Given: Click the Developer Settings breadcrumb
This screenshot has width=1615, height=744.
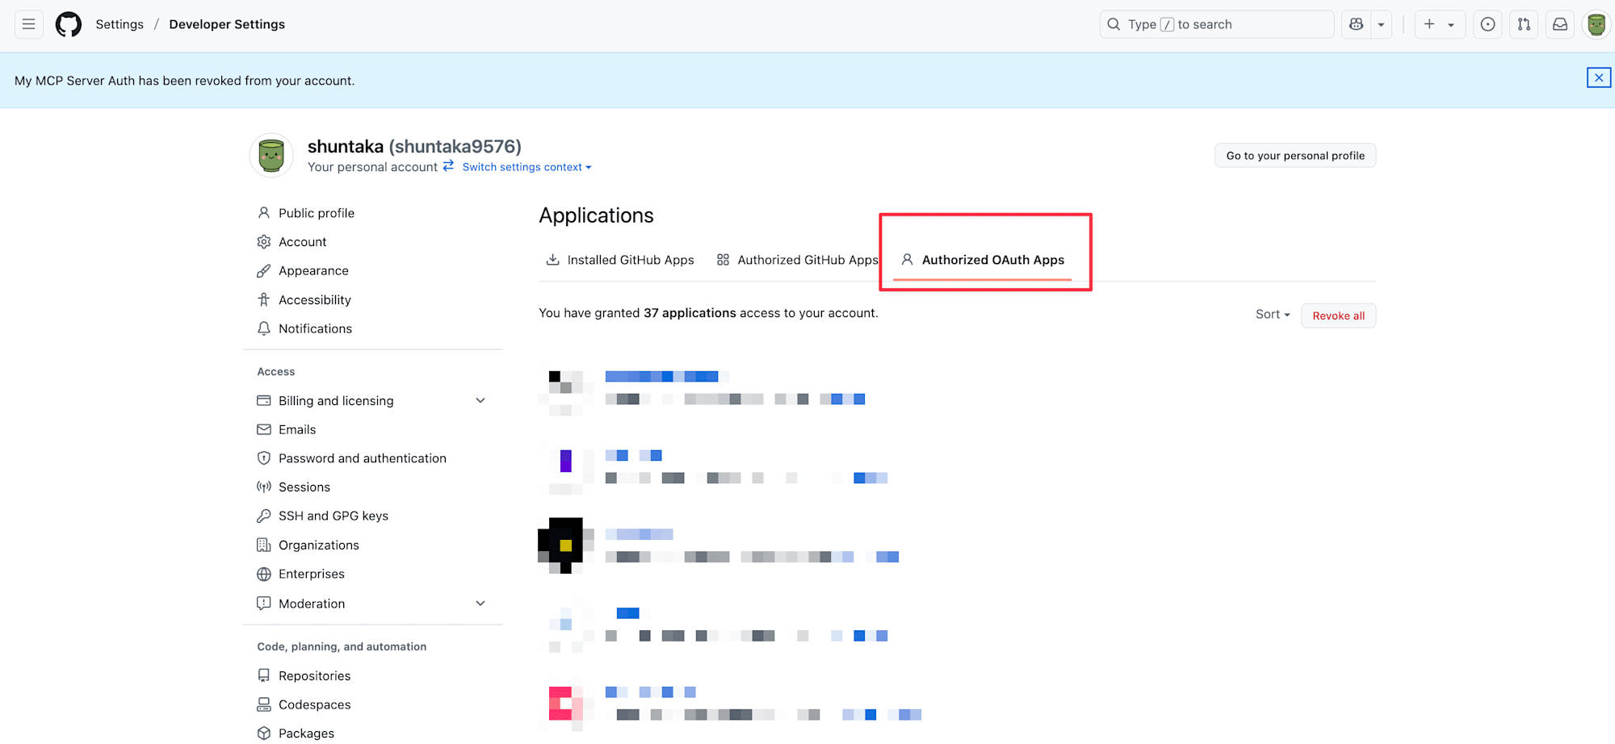Looking at the screenshot, I should (227, 24).
